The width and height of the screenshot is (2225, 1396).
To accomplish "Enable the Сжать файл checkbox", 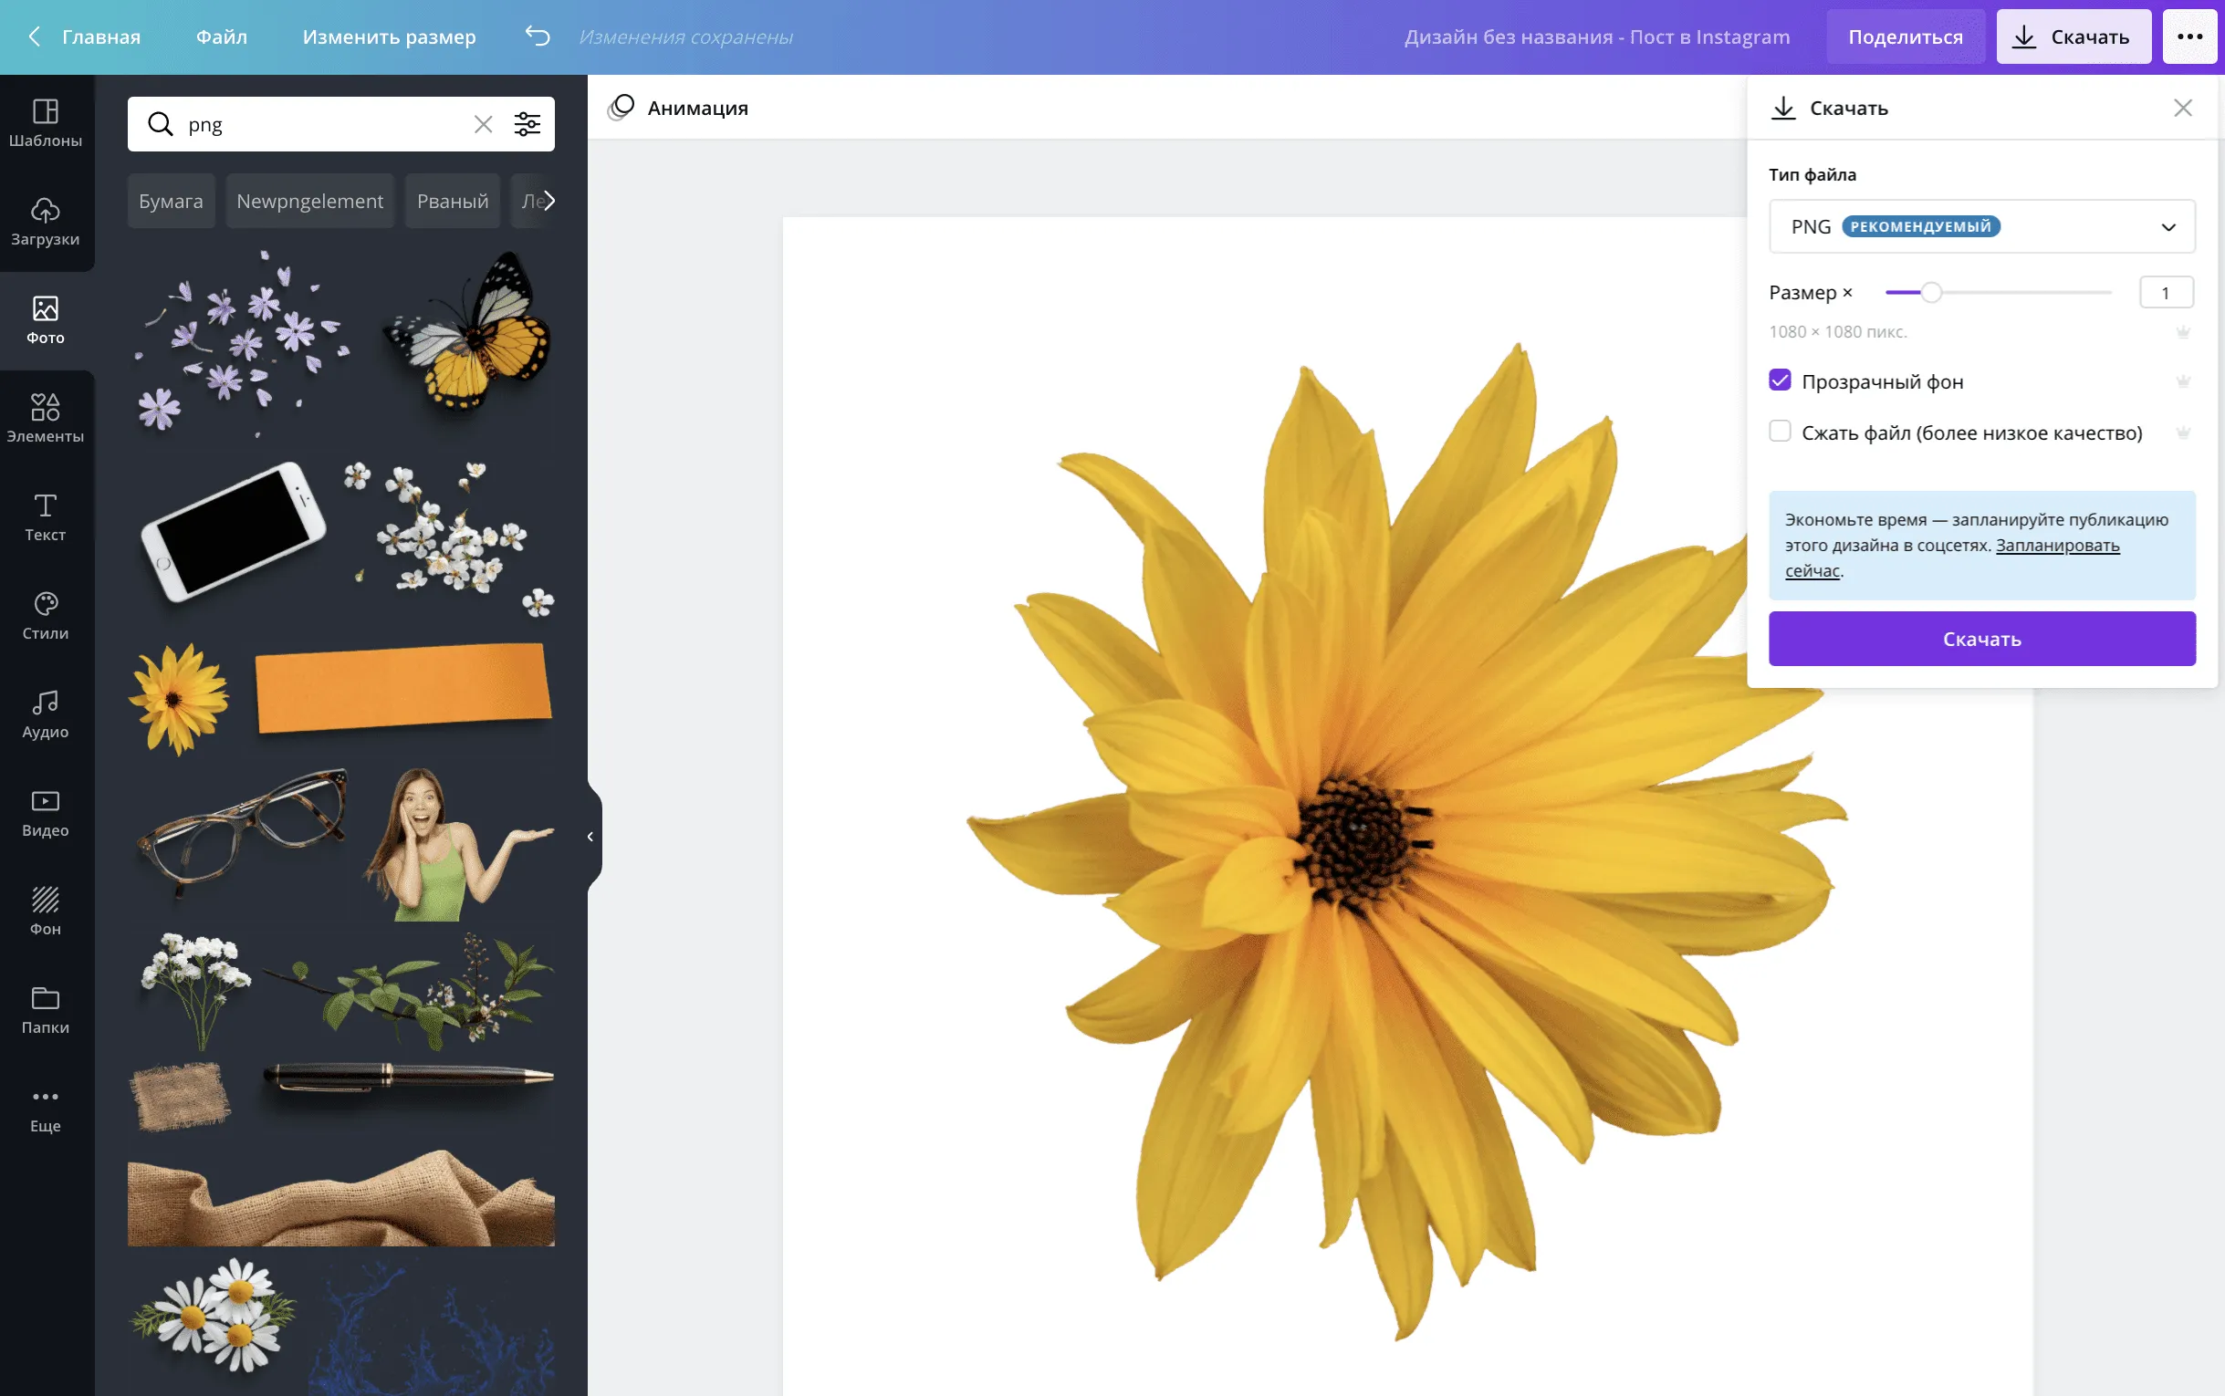I will coord(1779,432).
